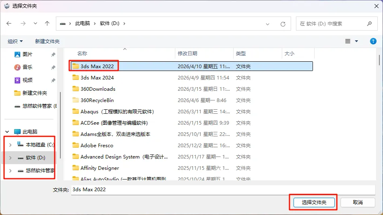Screen dimensions: 383x215
Task: Expand 软件 (D:) node
Action: (10, 158)
